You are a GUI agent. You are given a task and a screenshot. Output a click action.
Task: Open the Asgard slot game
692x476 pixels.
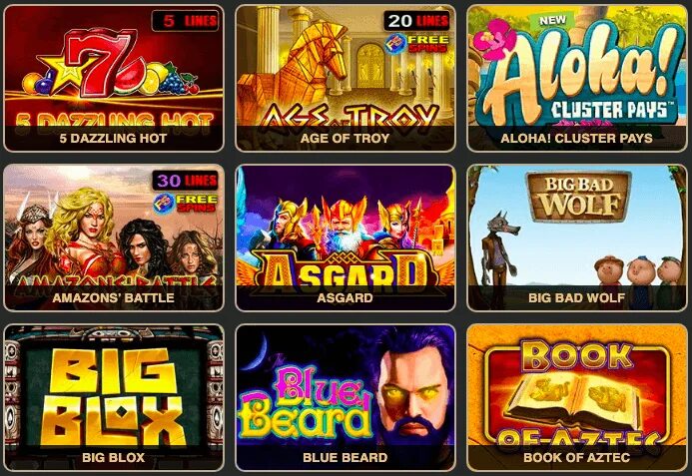[x=346, y=238]
